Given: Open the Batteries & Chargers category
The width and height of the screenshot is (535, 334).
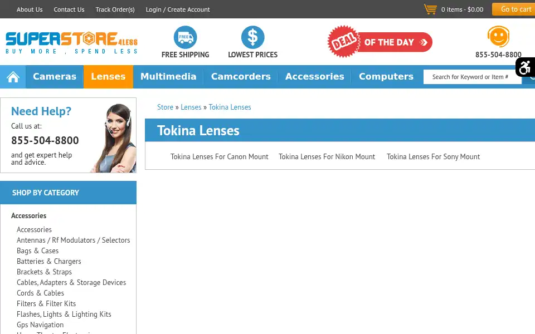Looking at the screenshot, I should (x=49, y=262).
